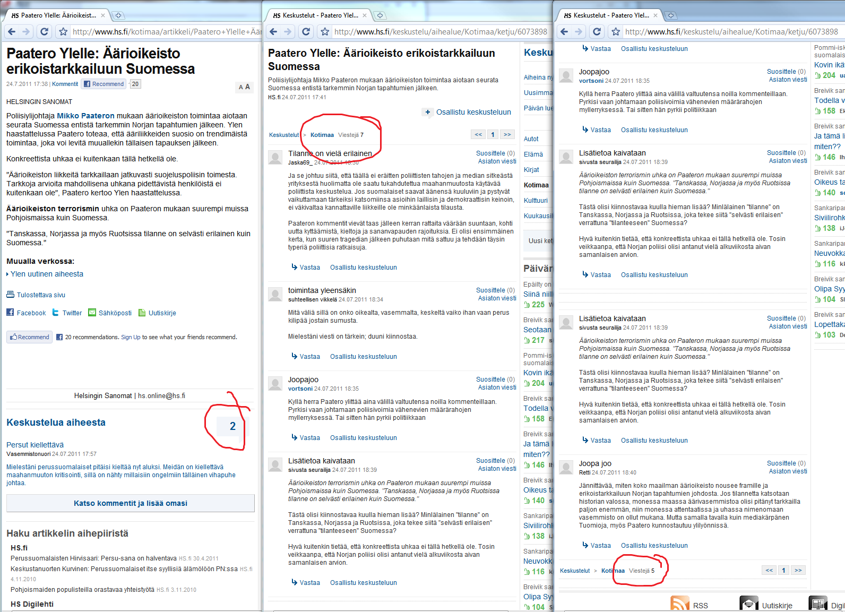Reload the right discussion window

click(597, 32)
